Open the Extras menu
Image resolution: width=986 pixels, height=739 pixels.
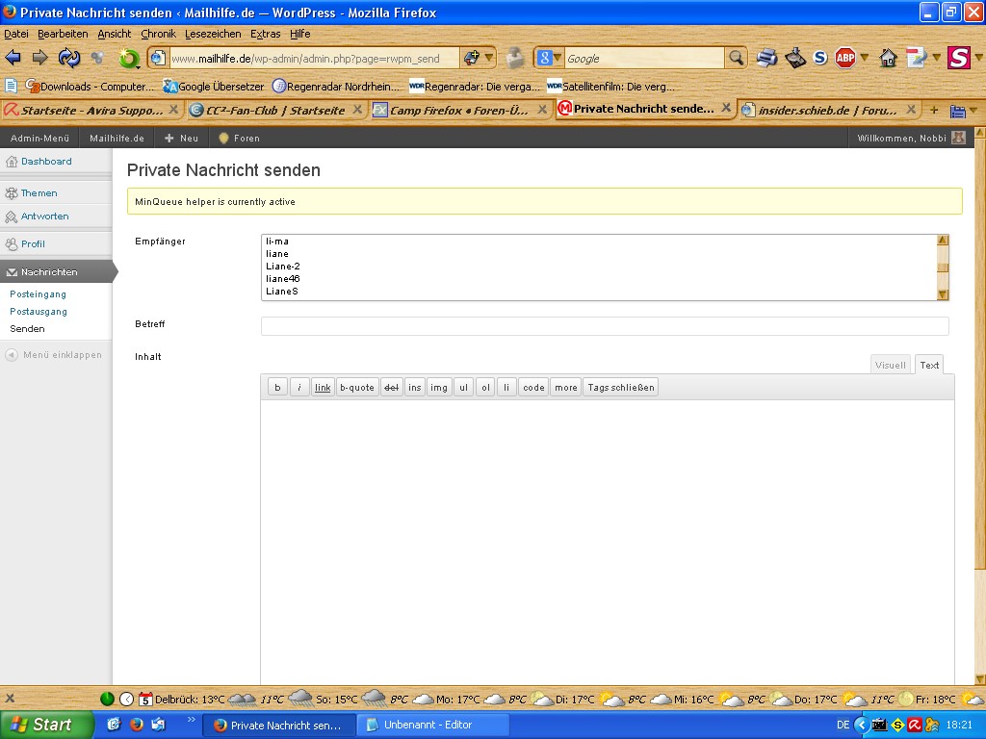(266, 34)
